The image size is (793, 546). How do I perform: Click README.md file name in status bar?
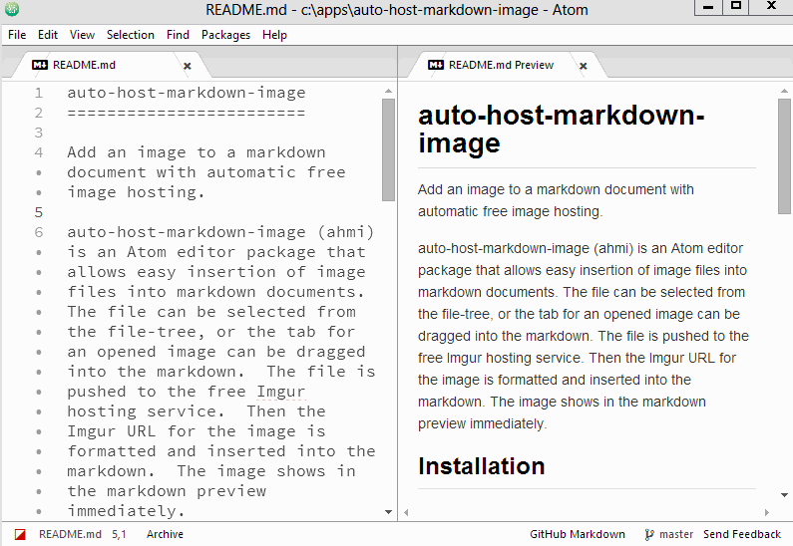point(70,534)
